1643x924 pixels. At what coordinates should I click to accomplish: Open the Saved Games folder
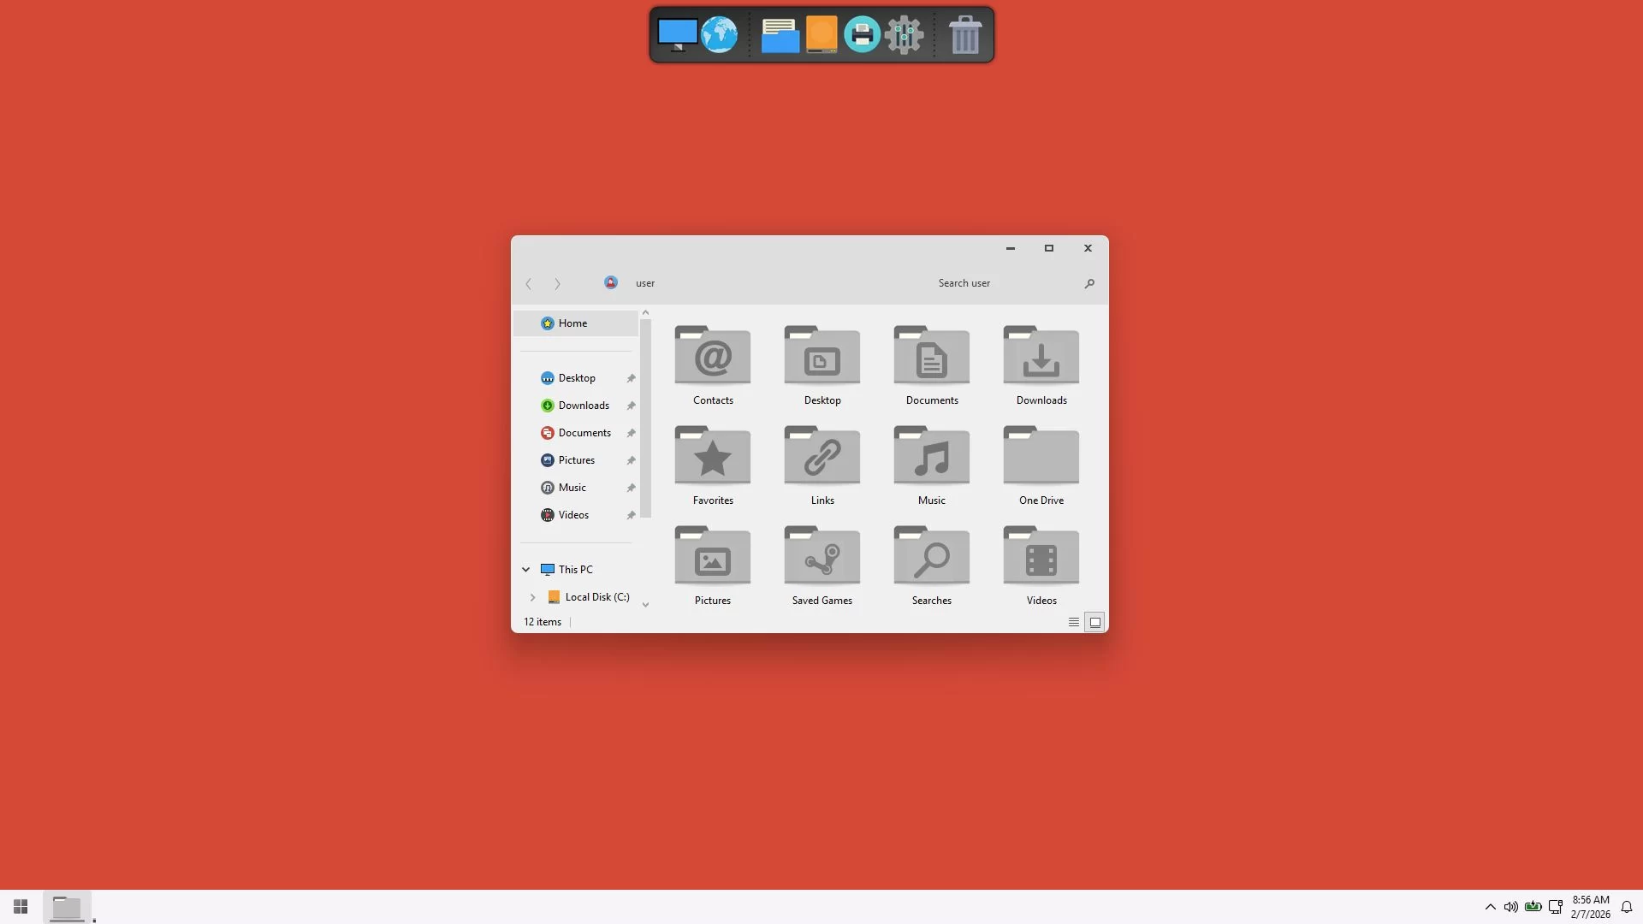[821, 556]
